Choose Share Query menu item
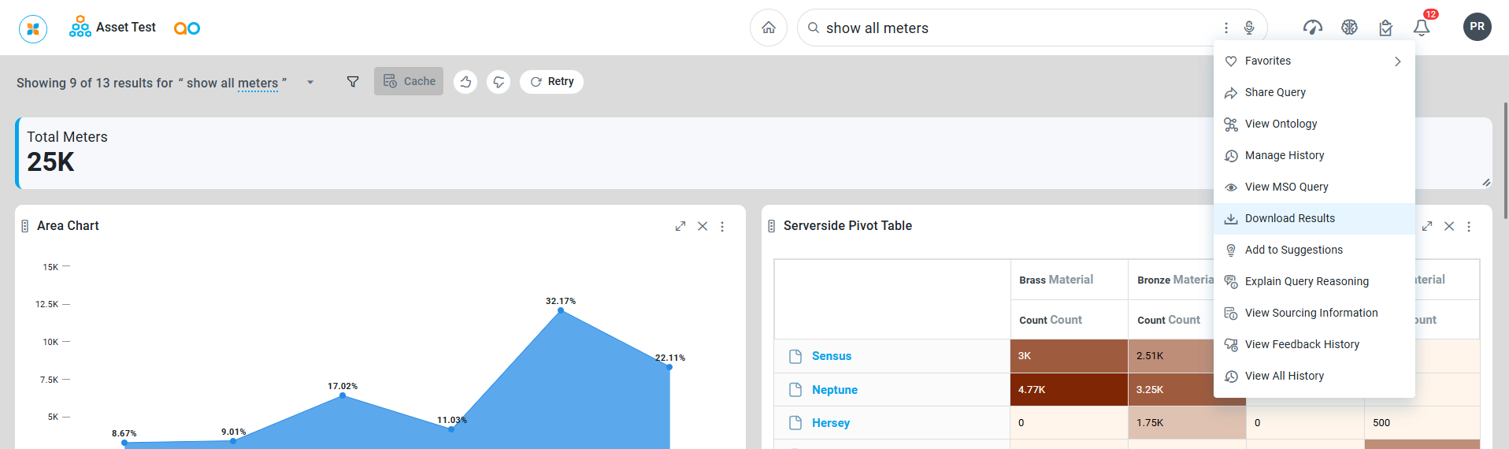This screenshot has height=449, width=1509. [1274, 93]
